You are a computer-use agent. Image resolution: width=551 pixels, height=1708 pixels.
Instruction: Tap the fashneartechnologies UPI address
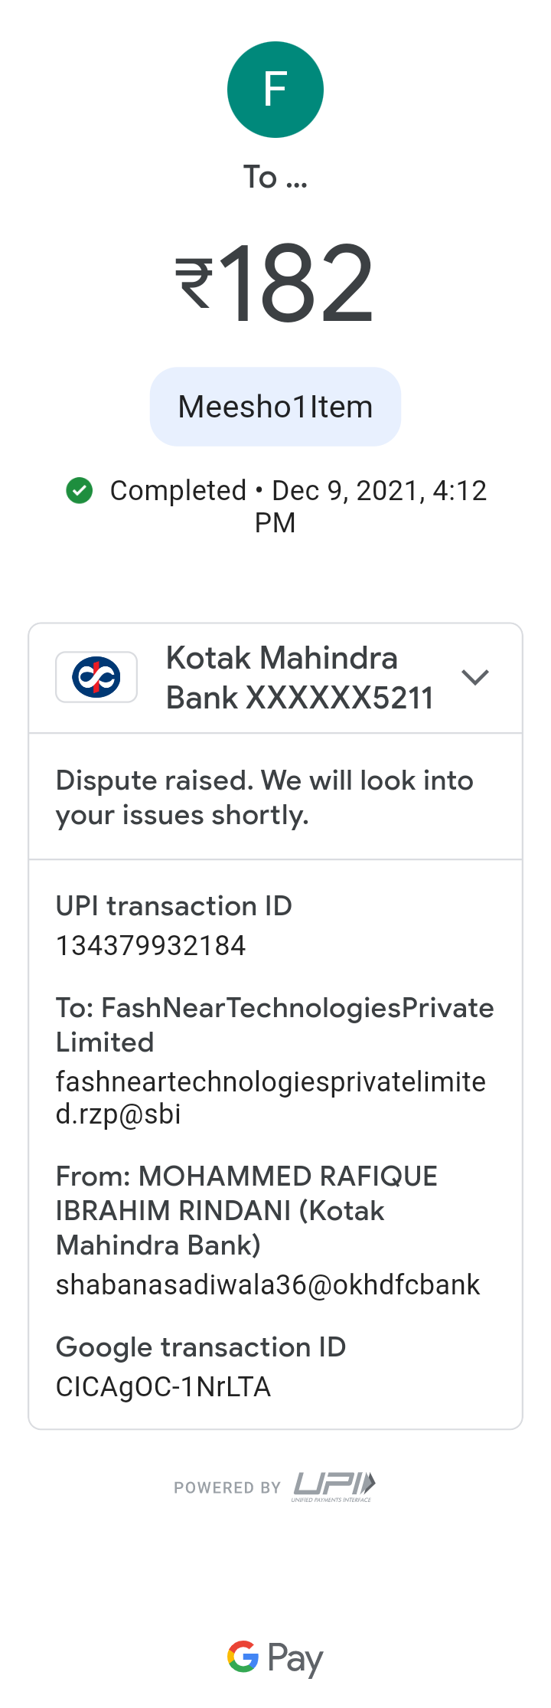pyautogui.click(x=270, y=1098)
